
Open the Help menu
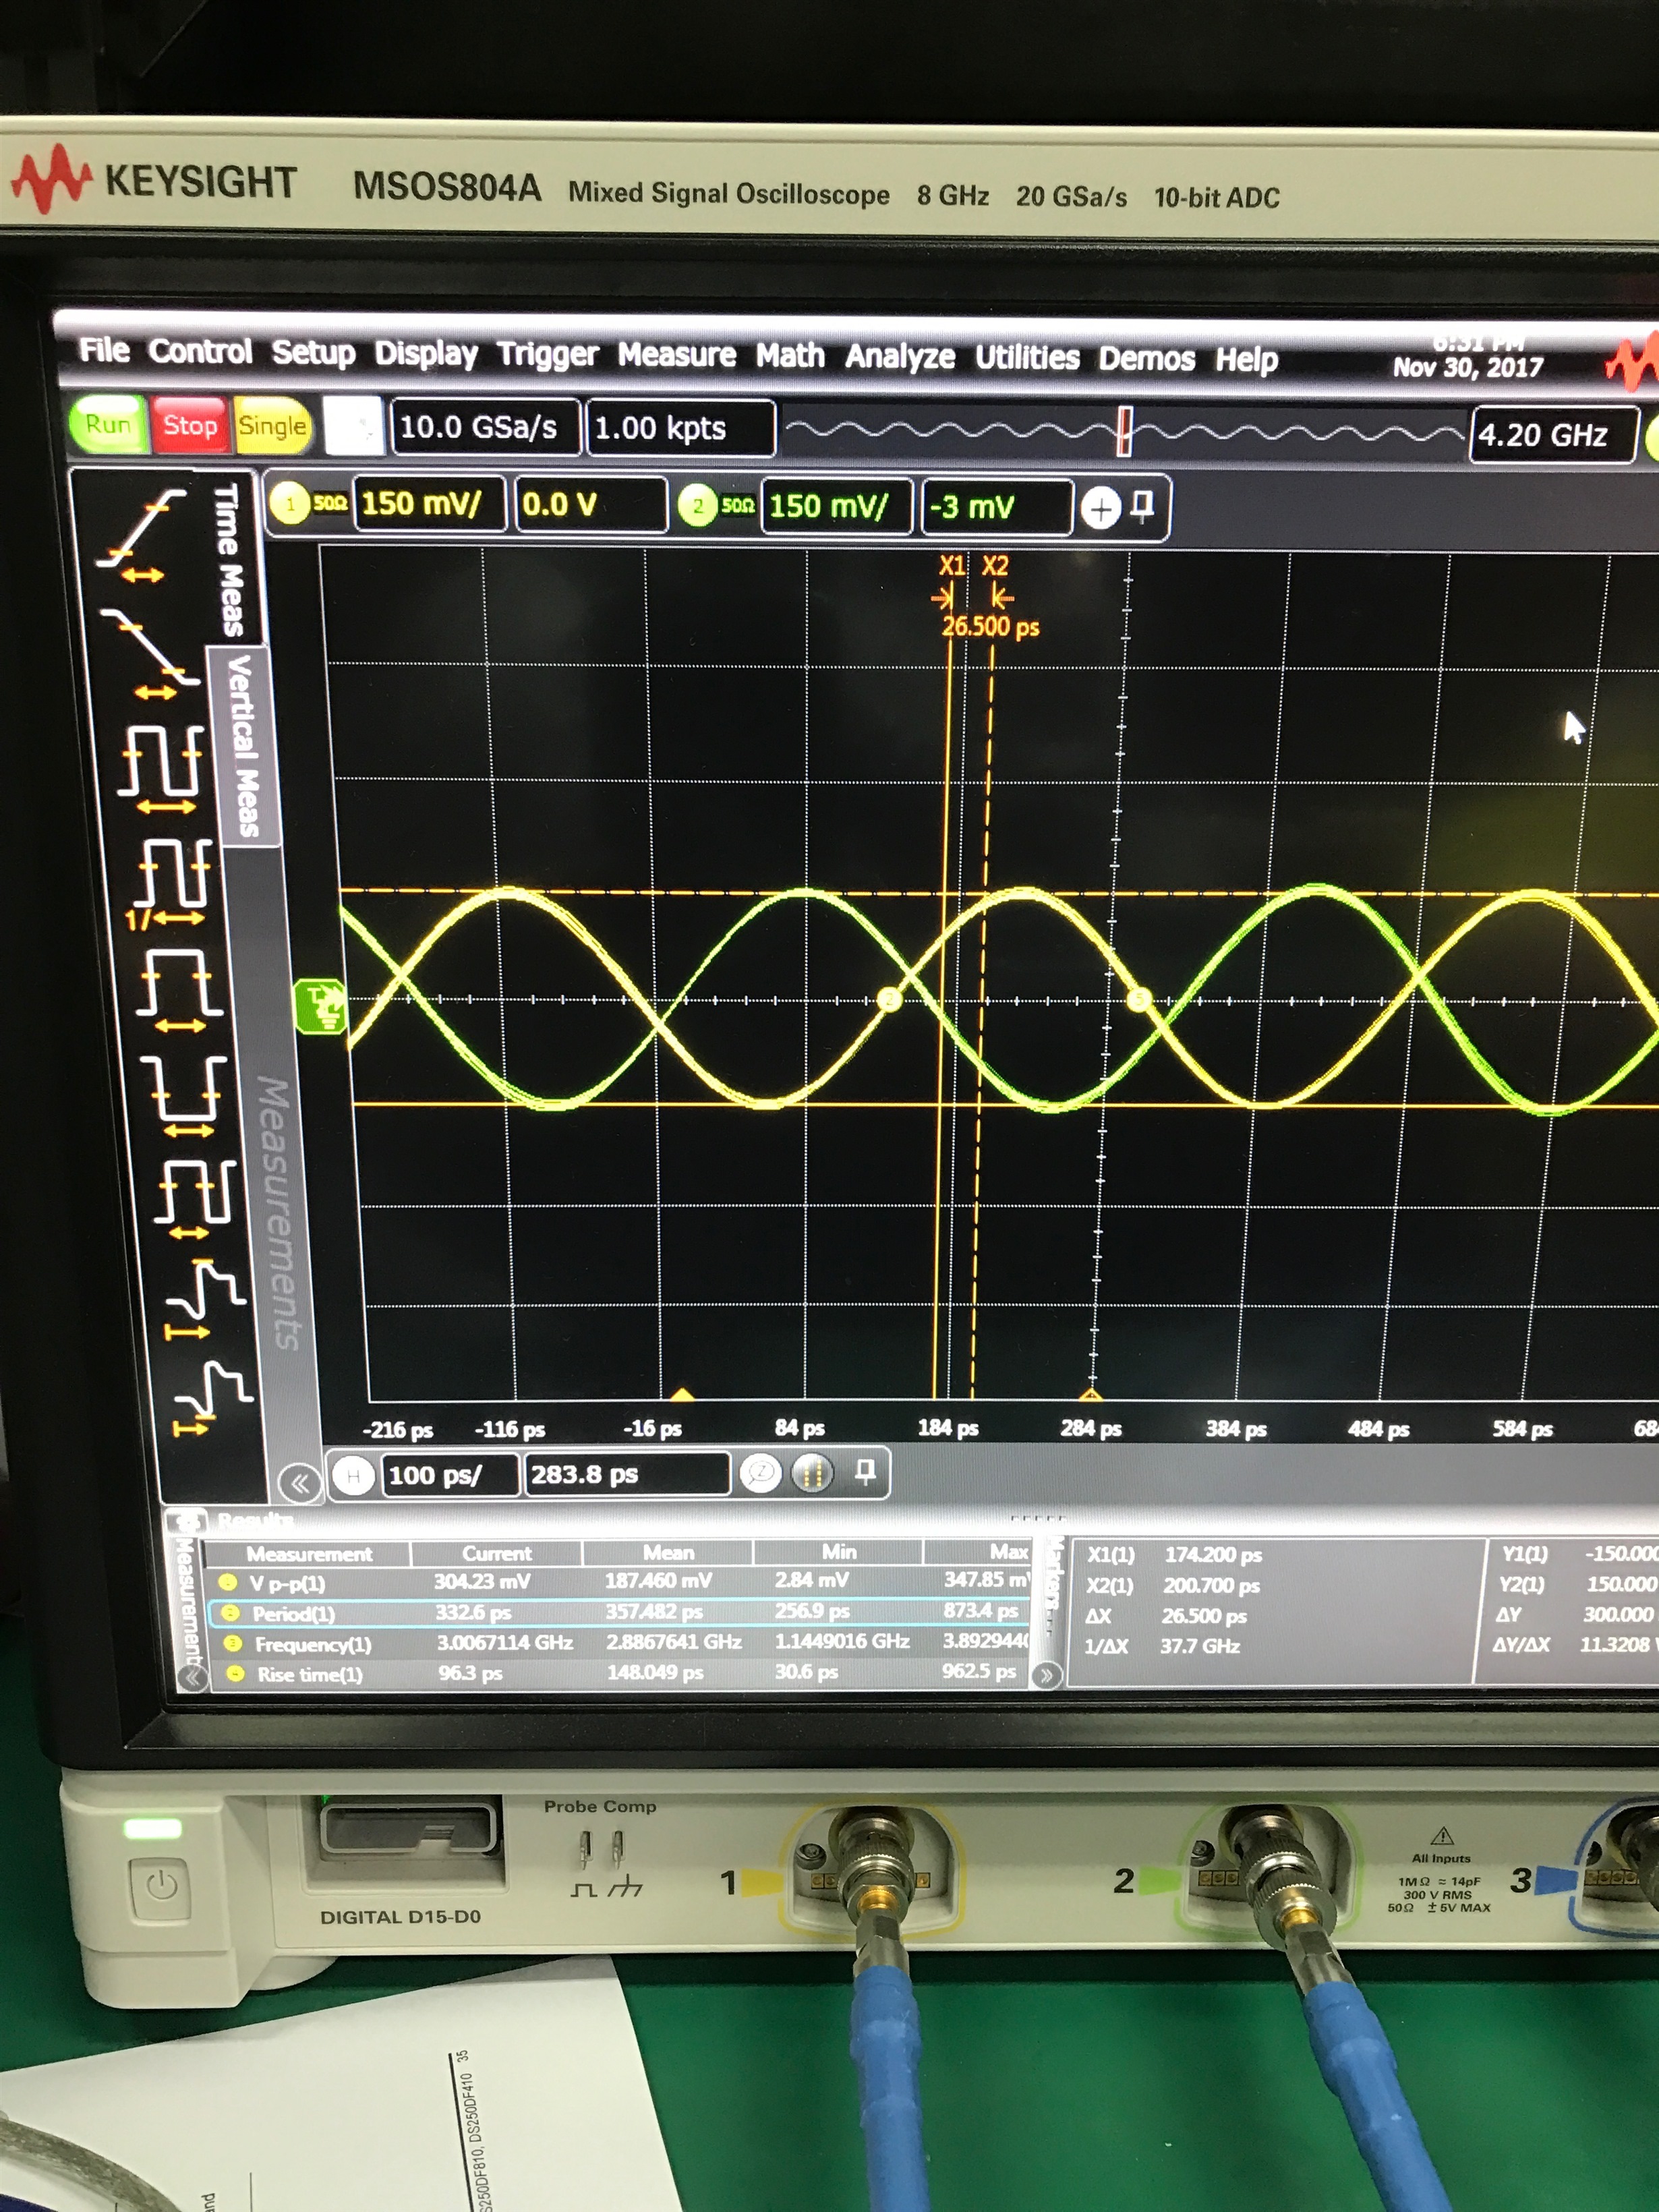point(1246,361)
